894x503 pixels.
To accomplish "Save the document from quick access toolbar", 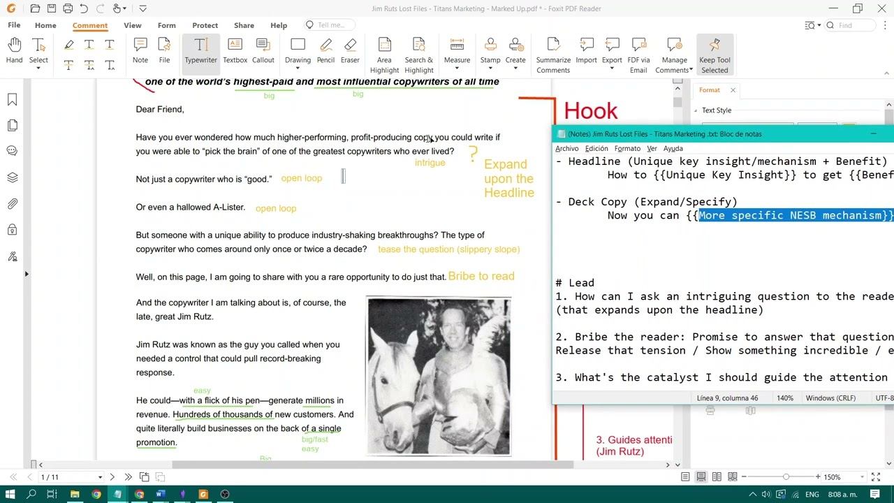I will 51,8.
